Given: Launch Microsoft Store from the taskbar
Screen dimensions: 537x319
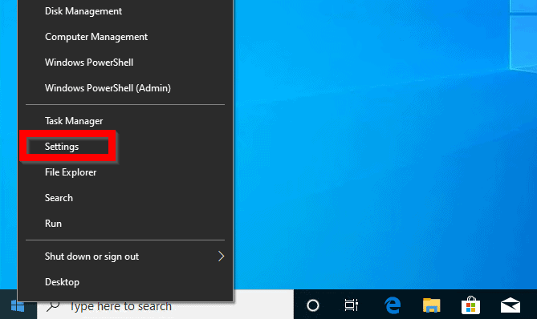Looking at the screenshot, I should coord(470,305).
